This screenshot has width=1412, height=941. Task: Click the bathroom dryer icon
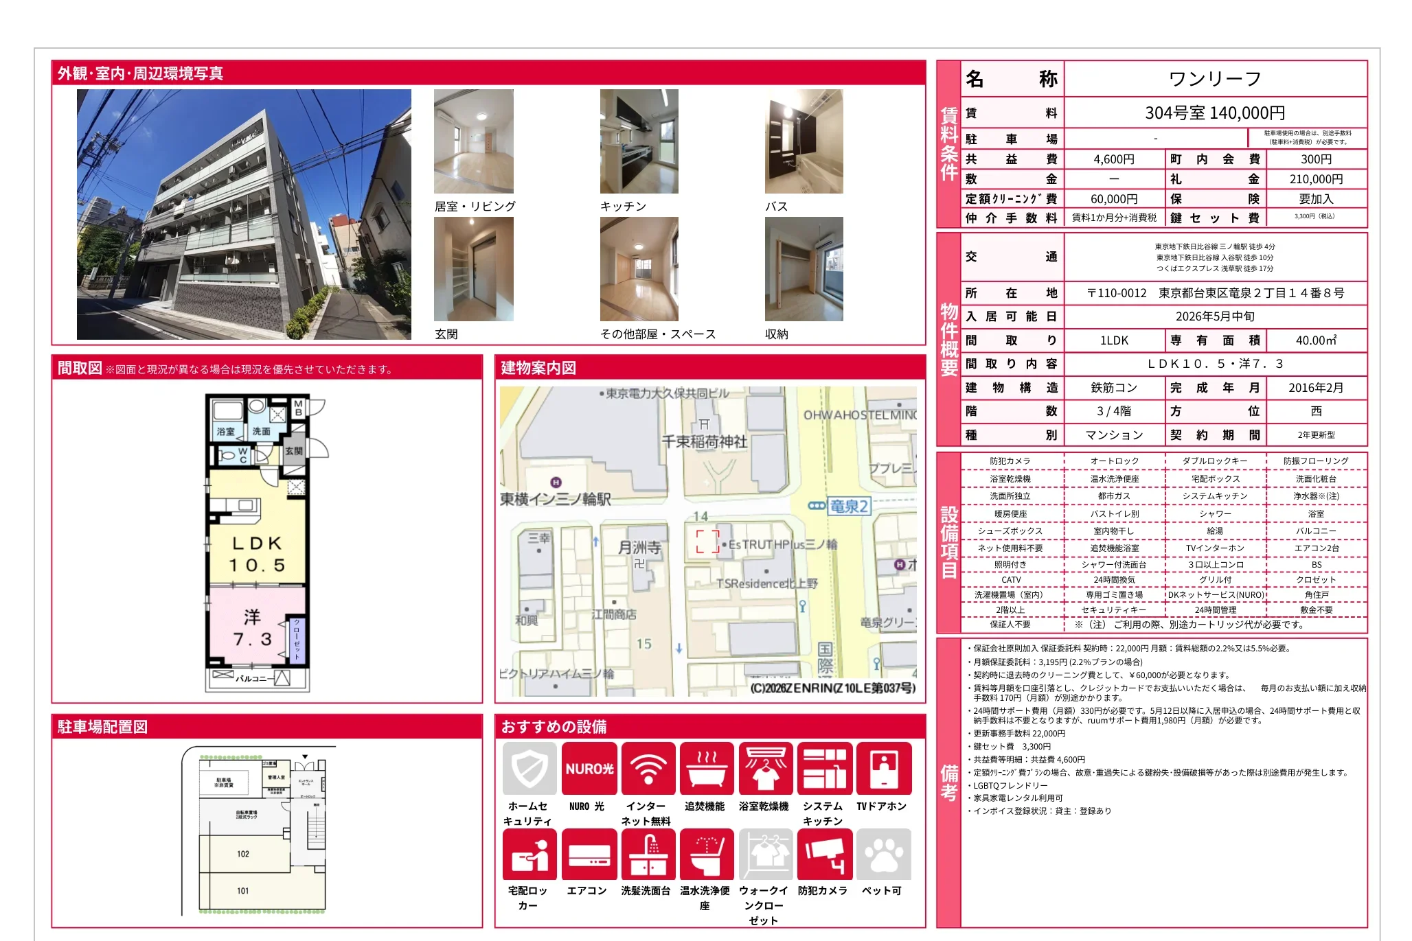(x=765, y=768)
